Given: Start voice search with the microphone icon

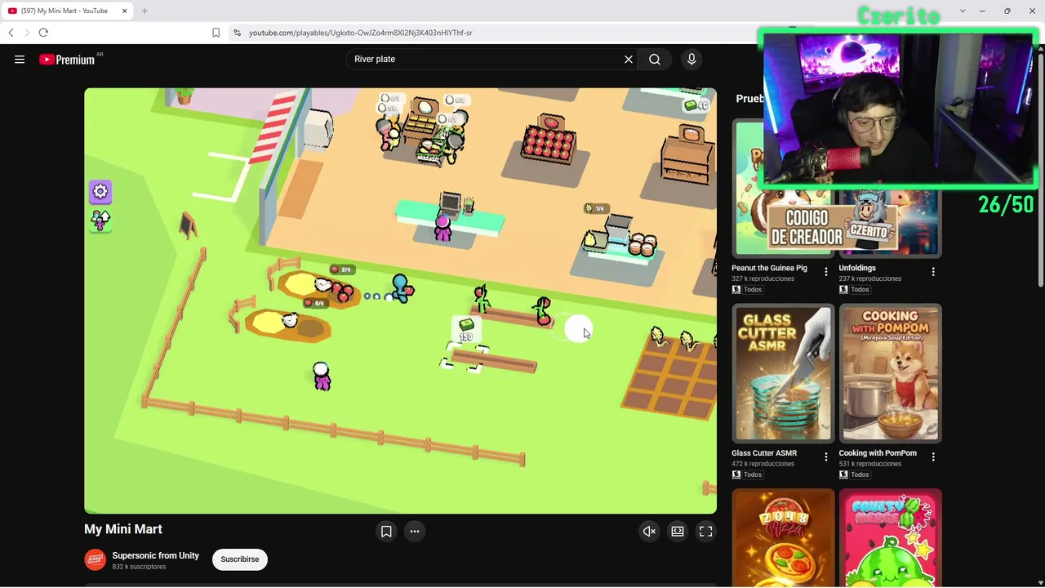Looking at the screenshot, I should [691, 59].
